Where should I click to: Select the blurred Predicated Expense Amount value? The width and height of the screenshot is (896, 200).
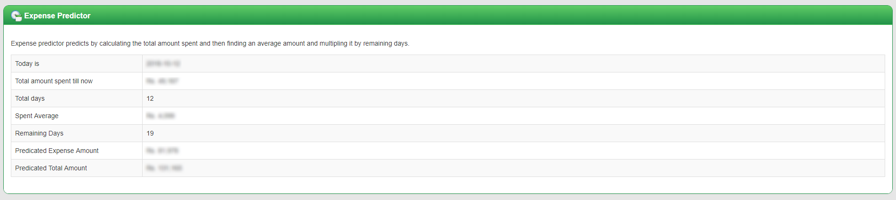coord(162,151)
